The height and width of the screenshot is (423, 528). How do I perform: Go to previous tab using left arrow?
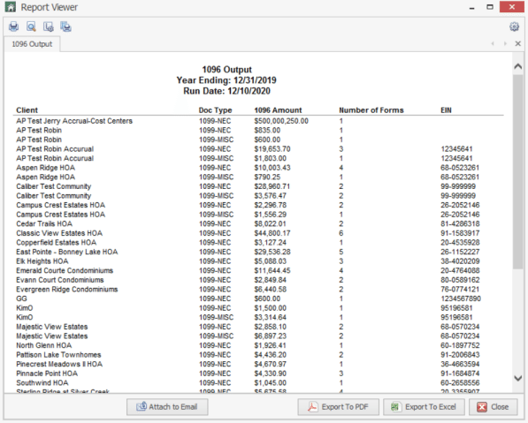click(493, 43)
